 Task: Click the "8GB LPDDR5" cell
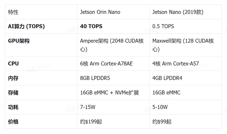coord(95,78)
